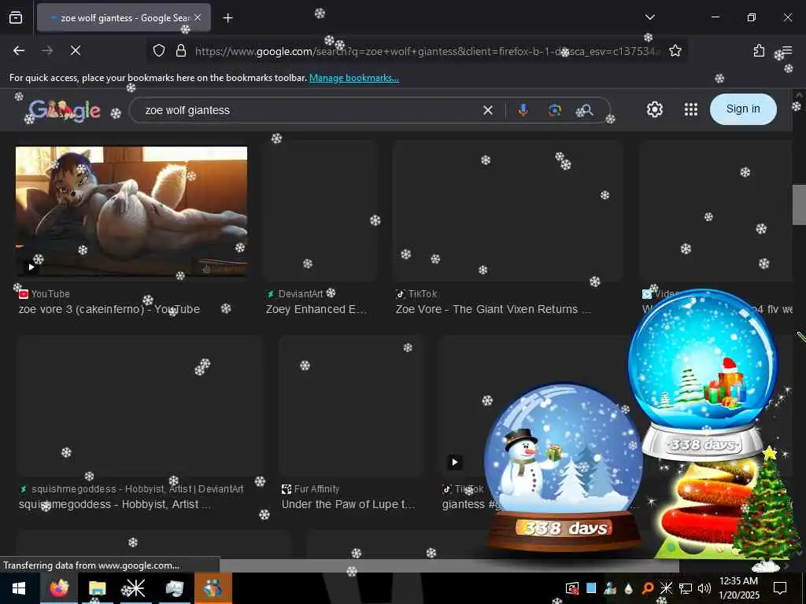Play the TikTok giantess video preview
This screenshot has width=806, height=604.
(454, 462)
